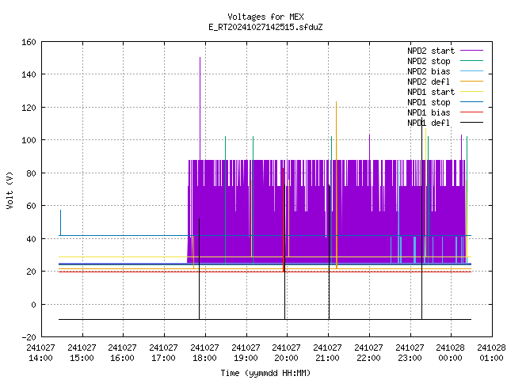This screenshot has height=380, width=507.
Task: Click the y-axis tick label 120
Action: [29, 108]
